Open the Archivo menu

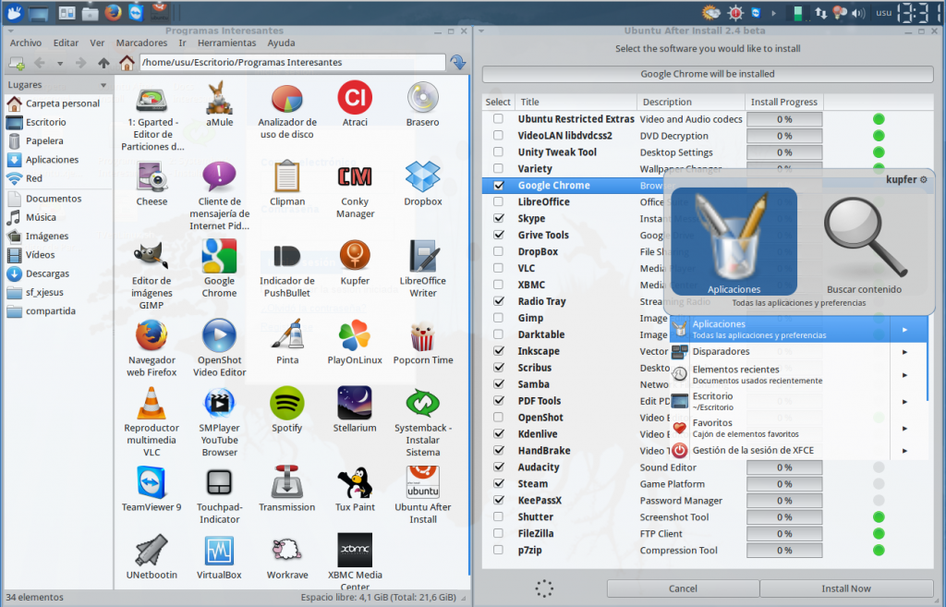pos(25,42)
